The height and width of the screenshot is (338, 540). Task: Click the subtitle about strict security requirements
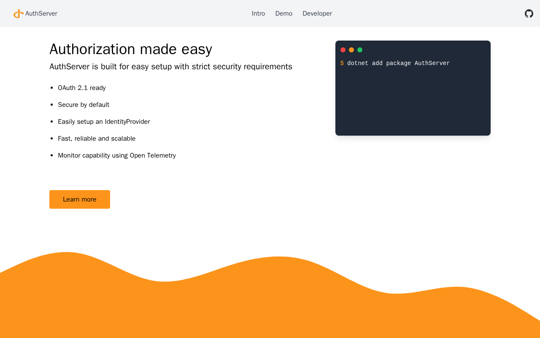point(170,67)
